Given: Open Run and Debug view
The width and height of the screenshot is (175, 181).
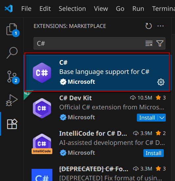Looking at the screenshot, I should pyautogui.click(x=12, y=100).
